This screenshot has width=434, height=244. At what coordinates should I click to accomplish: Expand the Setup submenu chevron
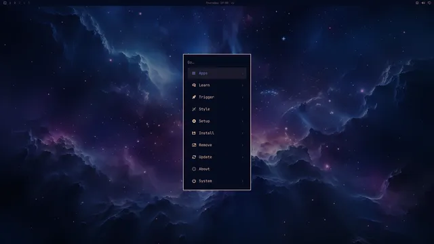coord(243,121)
